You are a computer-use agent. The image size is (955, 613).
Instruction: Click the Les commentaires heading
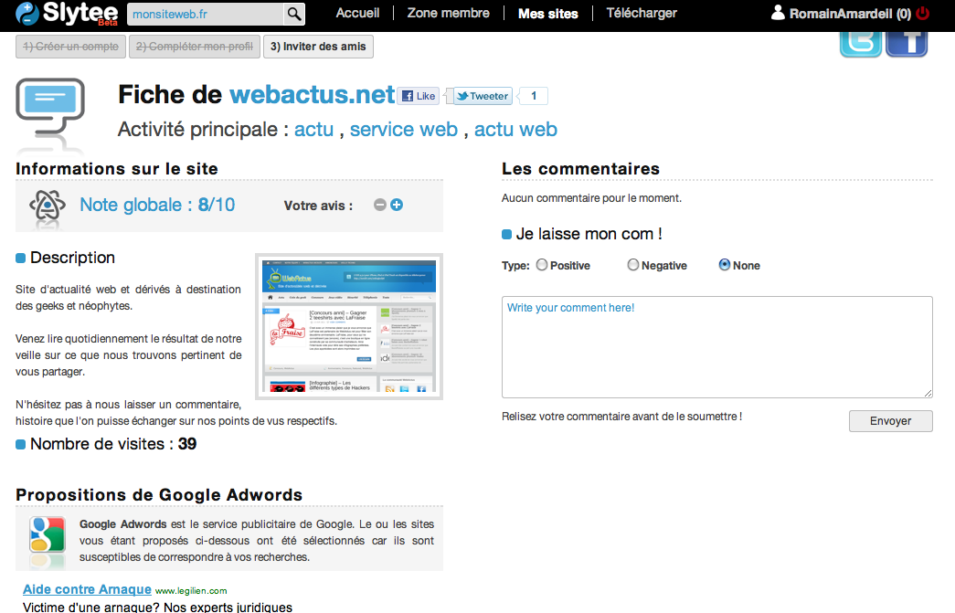click(580, 169)
